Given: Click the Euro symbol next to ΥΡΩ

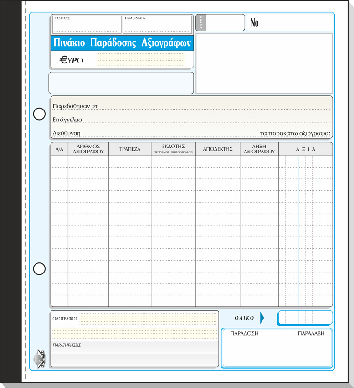Looking at the screenshot, I should point(64,59).
